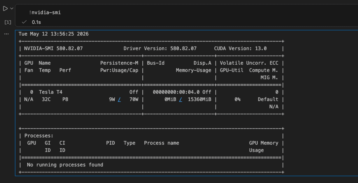
Task: Click the slash link between 9W and 70W
Action: (x=119, y=100)
